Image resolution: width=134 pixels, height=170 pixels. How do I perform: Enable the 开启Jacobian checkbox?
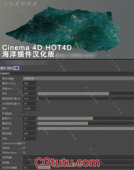coord(24,152)
